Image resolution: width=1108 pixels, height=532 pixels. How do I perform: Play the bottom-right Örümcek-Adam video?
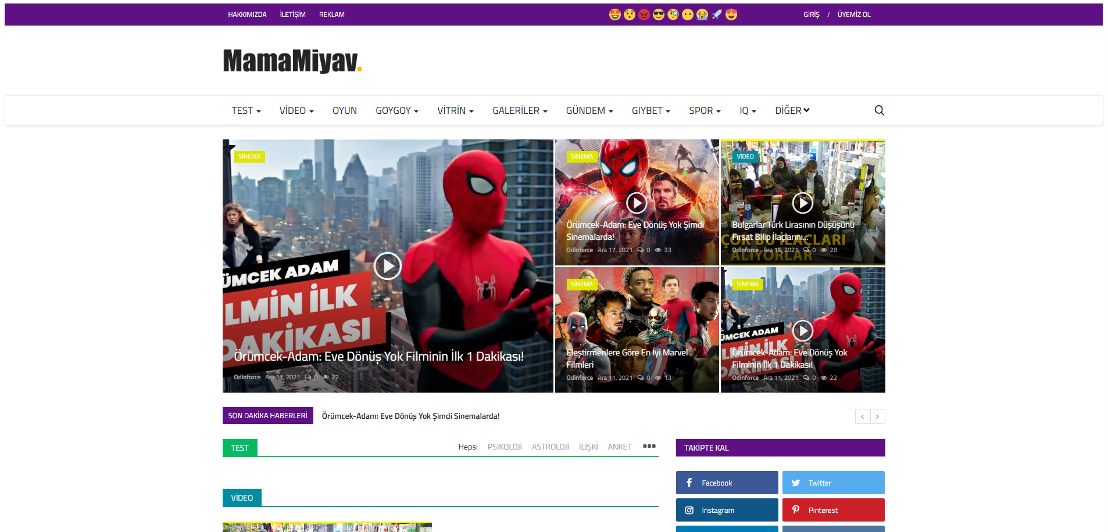point(803,330)
